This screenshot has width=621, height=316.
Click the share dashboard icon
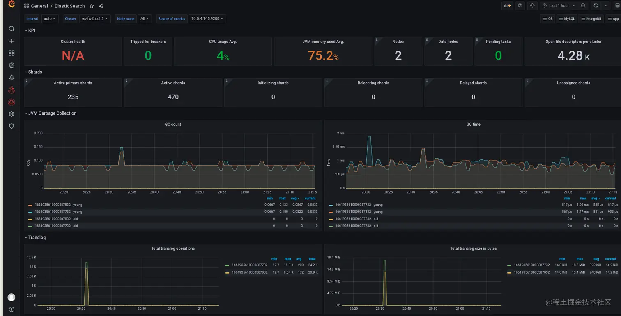click(x=101, y=6)
